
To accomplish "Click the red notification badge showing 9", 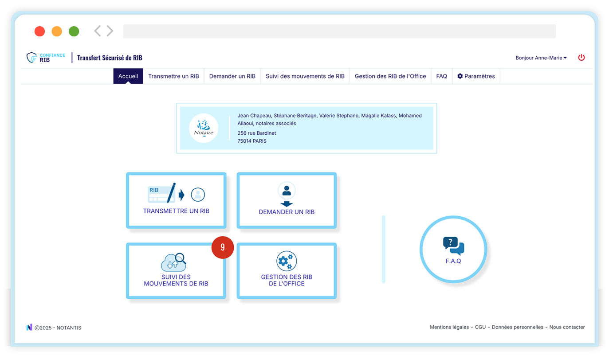I will click(223, 247).
